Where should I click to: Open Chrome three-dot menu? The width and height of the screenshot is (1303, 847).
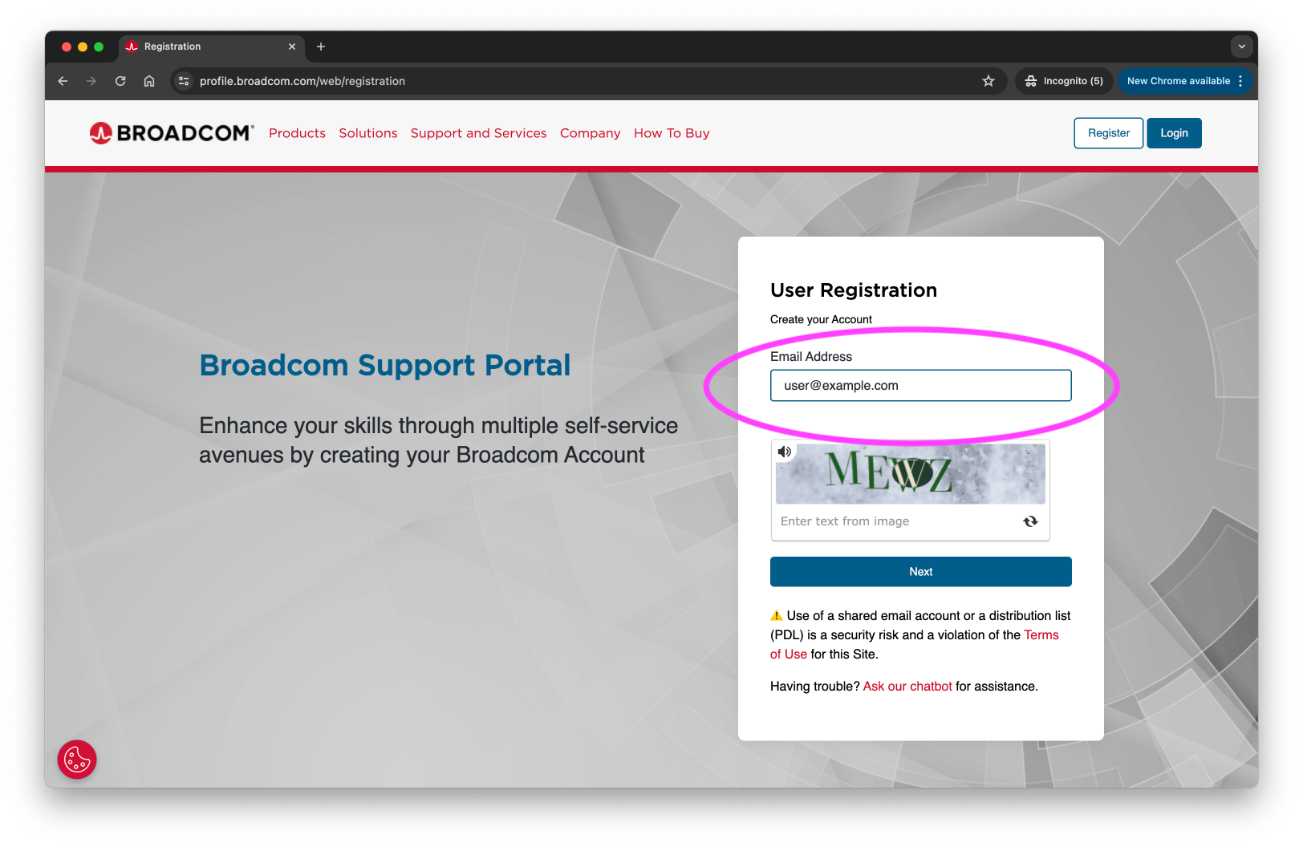(1240, 81)
